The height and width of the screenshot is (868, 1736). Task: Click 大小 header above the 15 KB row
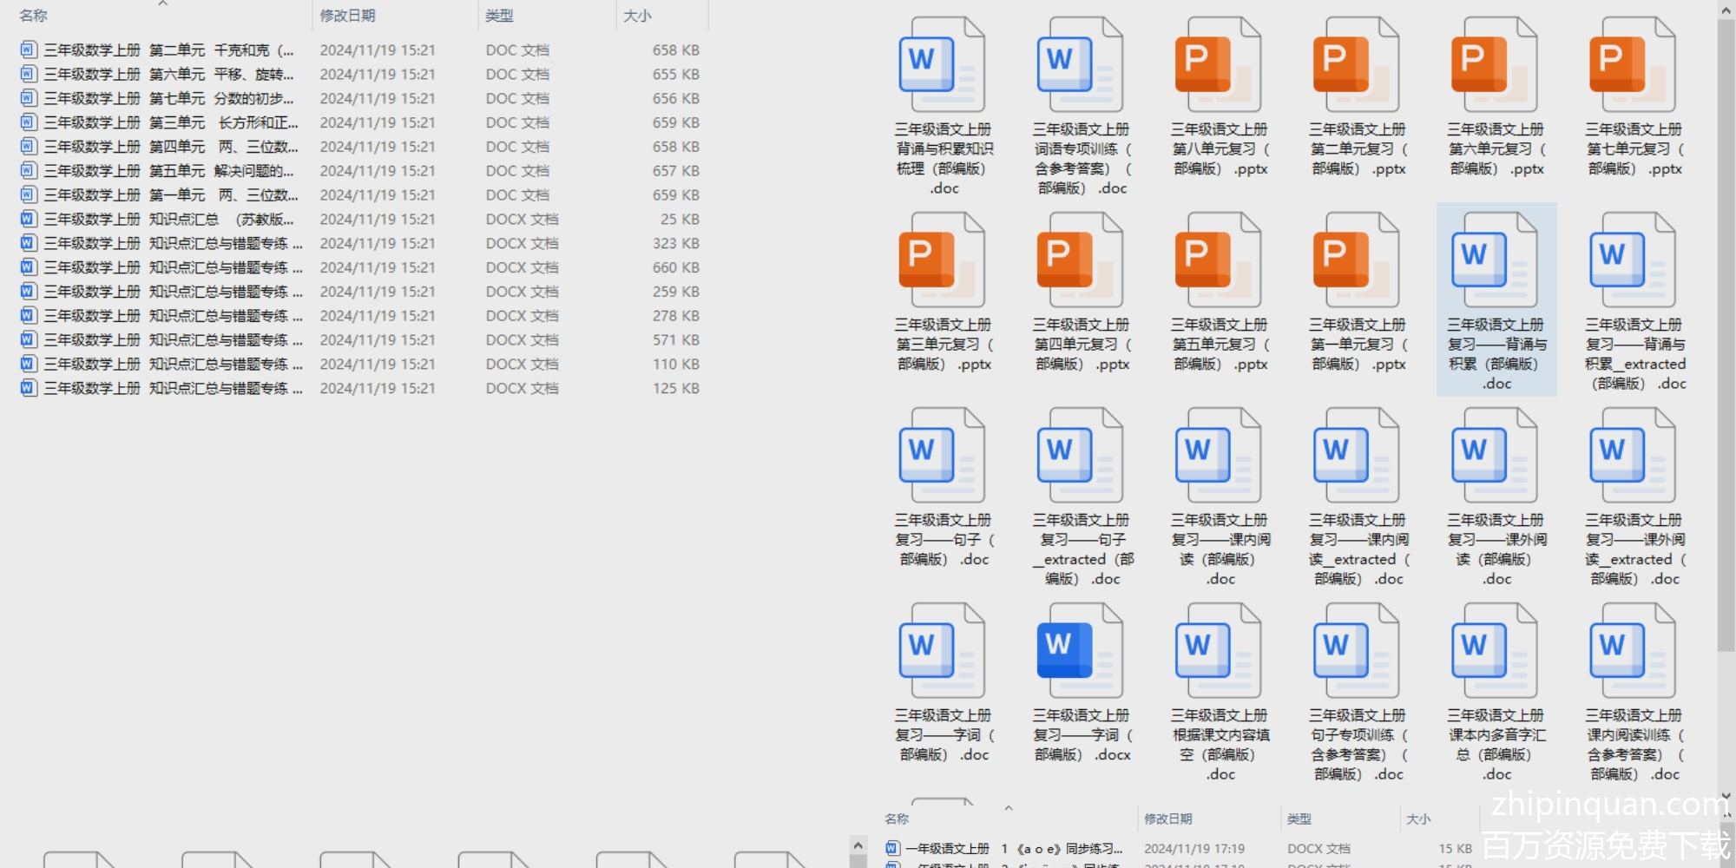(1418, 819)
